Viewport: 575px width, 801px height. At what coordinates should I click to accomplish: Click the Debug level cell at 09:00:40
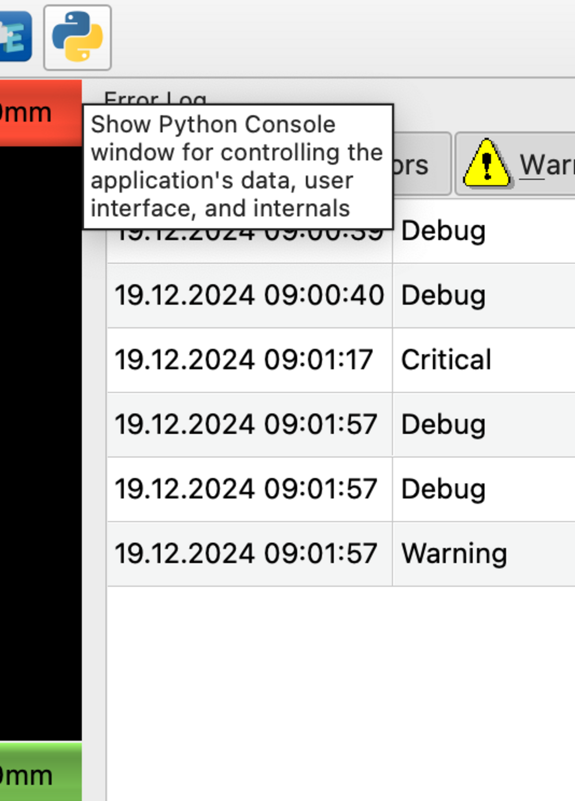443,295
